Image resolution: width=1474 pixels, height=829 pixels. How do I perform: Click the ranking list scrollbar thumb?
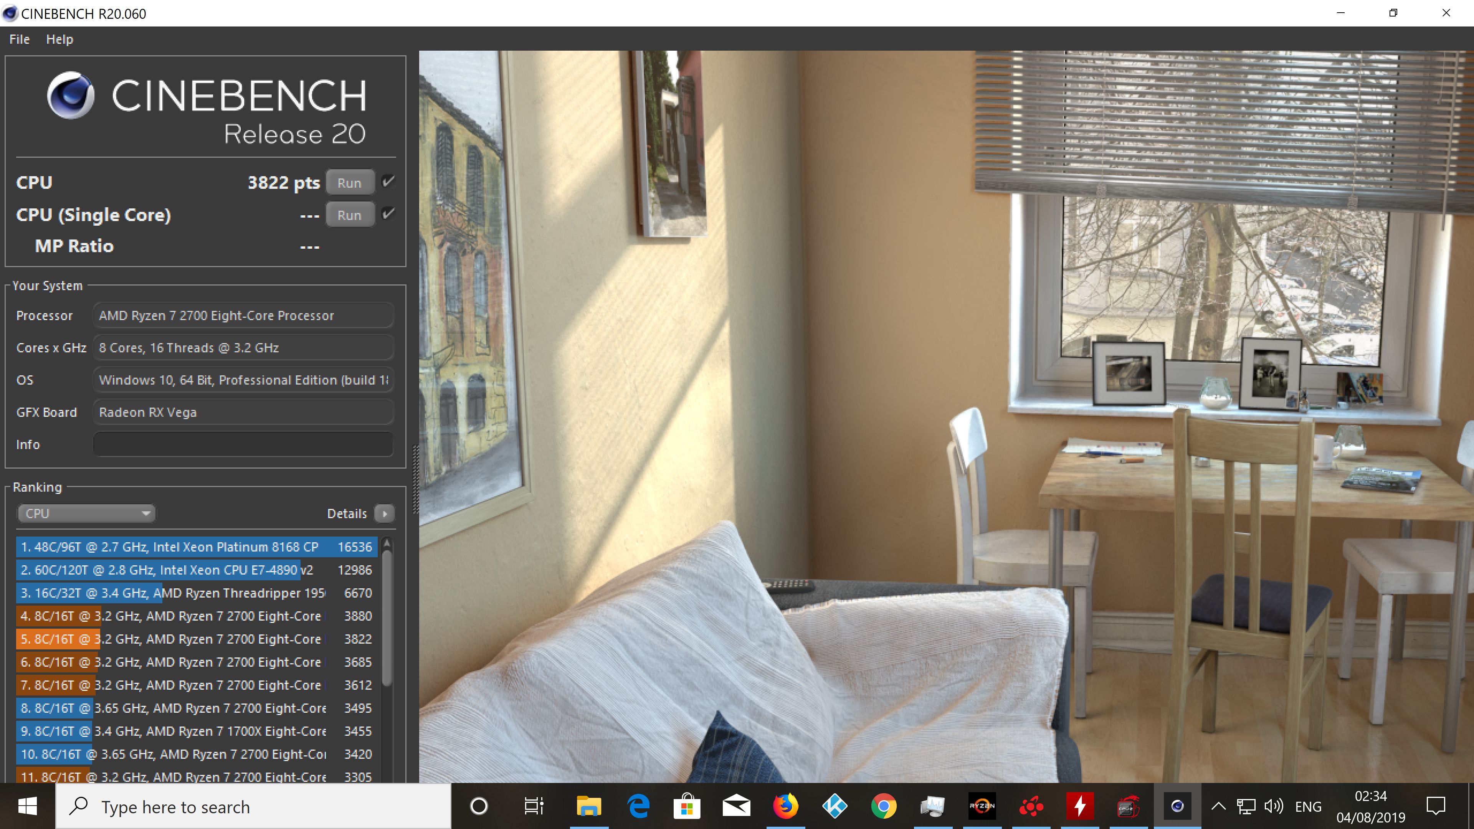click(x=387, y=618)
